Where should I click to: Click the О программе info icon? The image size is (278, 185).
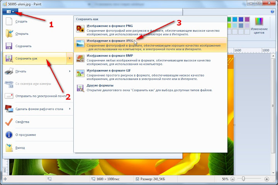[x=9, y=135]
